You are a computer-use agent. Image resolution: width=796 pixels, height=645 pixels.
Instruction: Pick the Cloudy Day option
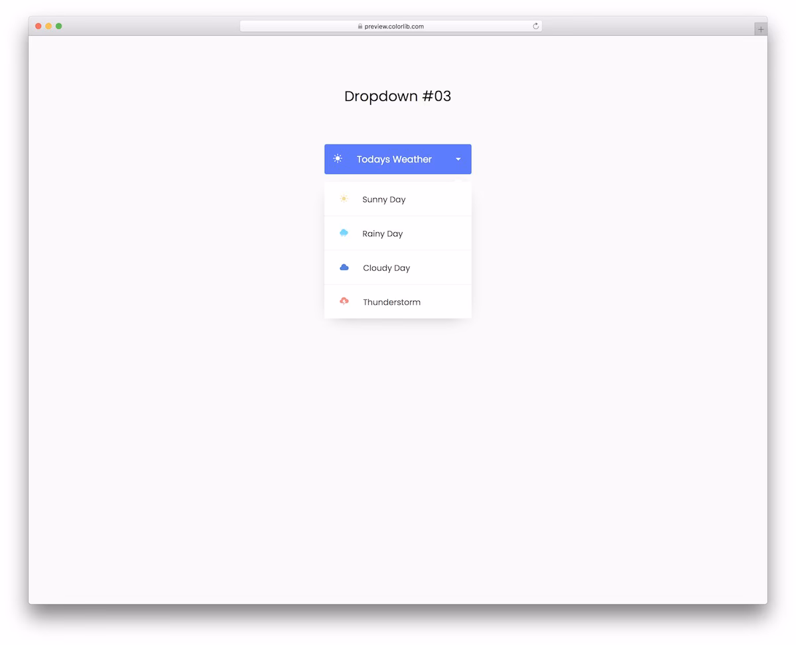tap(398, 267)
